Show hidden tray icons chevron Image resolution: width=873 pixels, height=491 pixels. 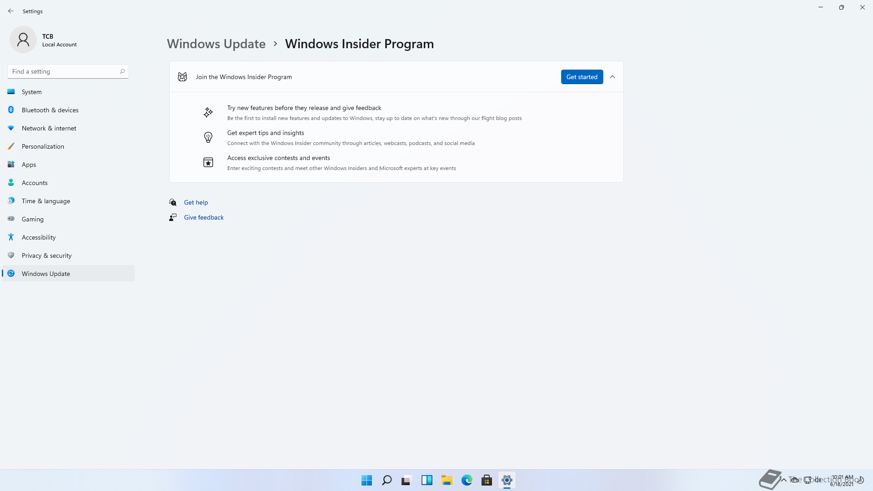[x=784, y=480]
